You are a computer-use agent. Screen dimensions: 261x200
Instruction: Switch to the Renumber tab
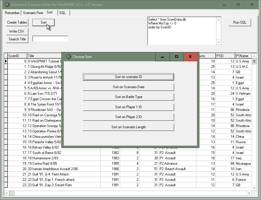point(12,13)
